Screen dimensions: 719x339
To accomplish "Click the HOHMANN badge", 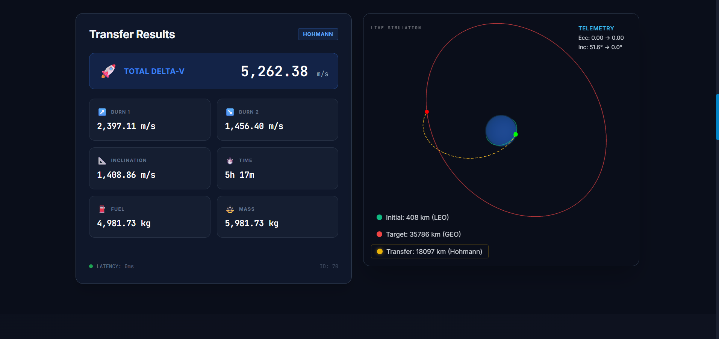I will pos(318,34).
